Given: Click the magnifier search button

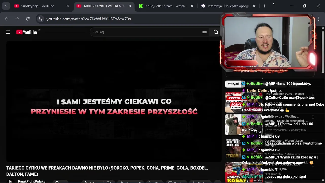Looking at the screenshot, I should coord(216,32).
